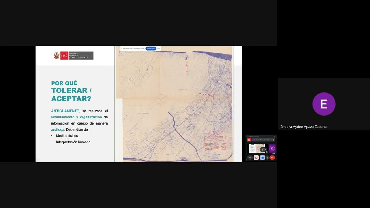
Task: Toggle the camera in Meet mini window
Action: click(x=256, y=158)
